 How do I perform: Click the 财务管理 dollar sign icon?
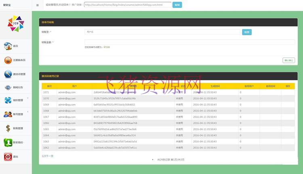[8, 128]
